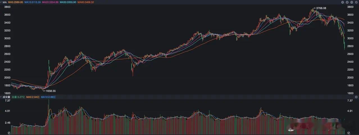Open the main chart settings gear
Screen dimensions: 359x135
356,2
